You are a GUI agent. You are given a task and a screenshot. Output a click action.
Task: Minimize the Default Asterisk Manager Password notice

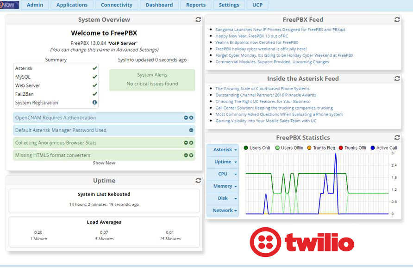191,130
